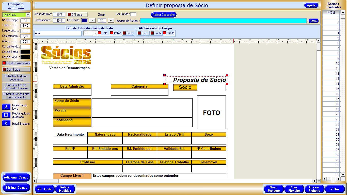Click the zoom out minus button
This screenshot has width=347, height=195.
(x=93, y=20)
